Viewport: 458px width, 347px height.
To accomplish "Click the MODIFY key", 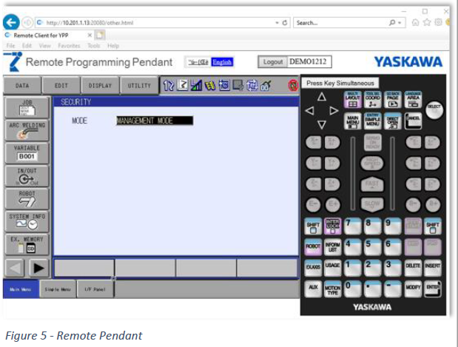I will click(413, 289).
